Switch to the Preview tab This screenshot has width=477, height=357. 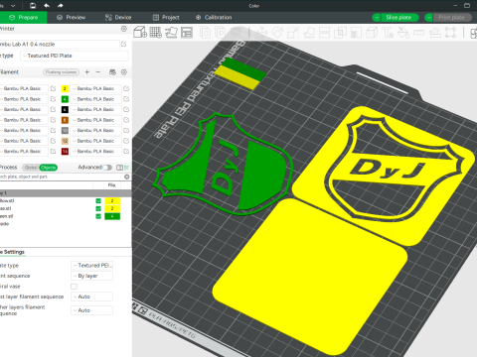(72, 18)
